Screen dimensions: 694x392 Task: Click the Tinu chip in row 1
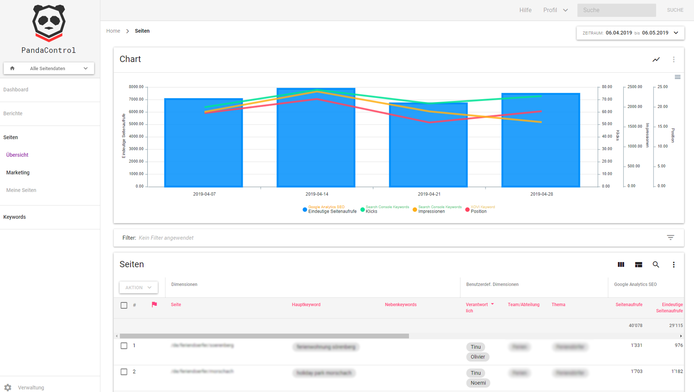click(x=476, y=347)
